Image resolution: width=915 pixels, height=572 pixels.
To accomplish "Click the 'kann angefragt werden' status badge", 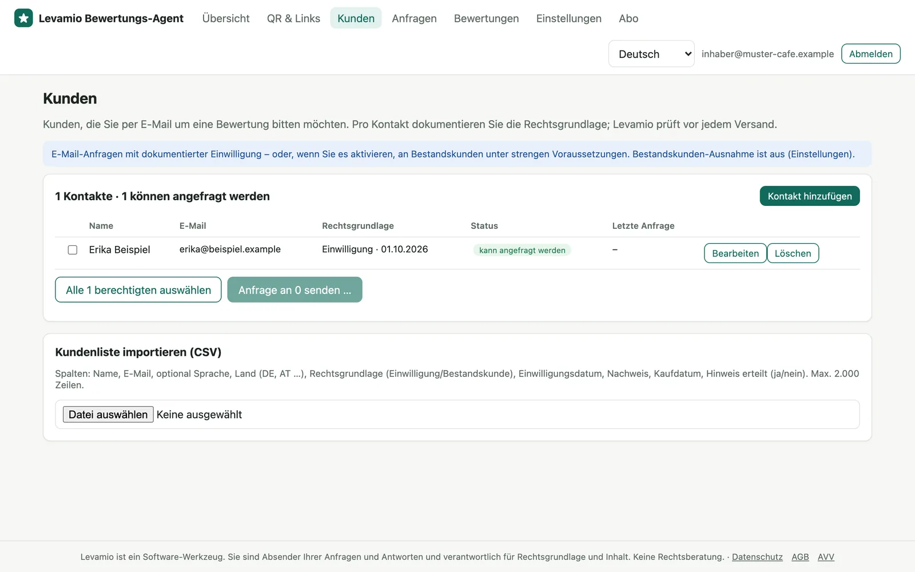I will [522, 250].
